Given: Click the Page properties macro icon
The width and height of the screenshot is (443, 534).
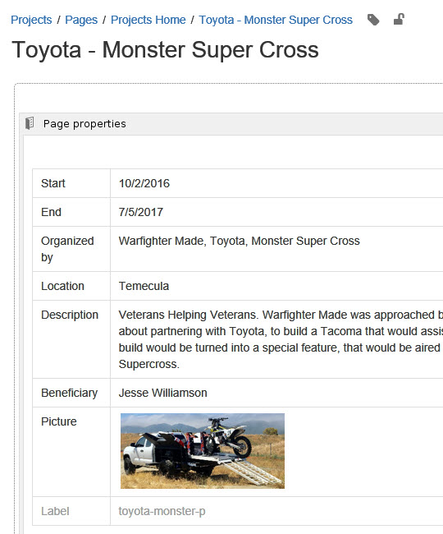Looking at the screenshot, I should pos(30,123).
